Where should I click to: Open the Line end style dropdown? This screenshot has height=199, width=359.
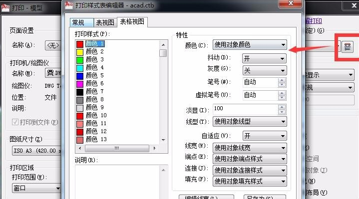(x=250, y=159)
